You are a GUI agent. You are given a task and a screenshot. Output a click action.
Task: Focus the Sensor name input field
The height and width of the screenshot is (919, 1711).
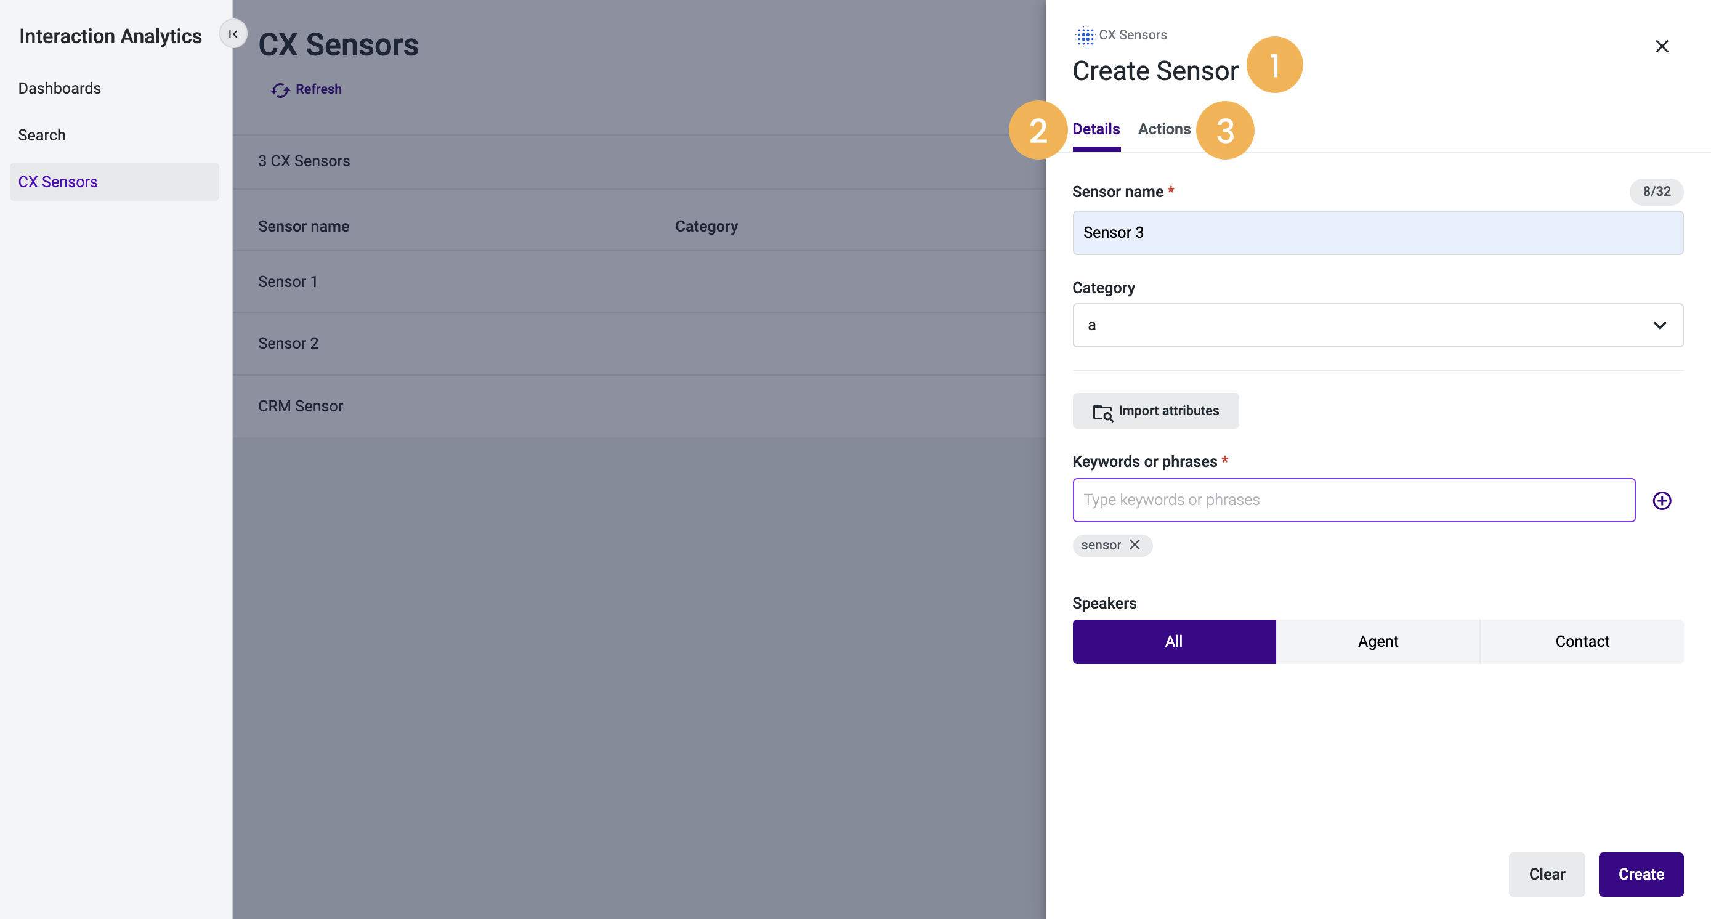[1378, 232]
